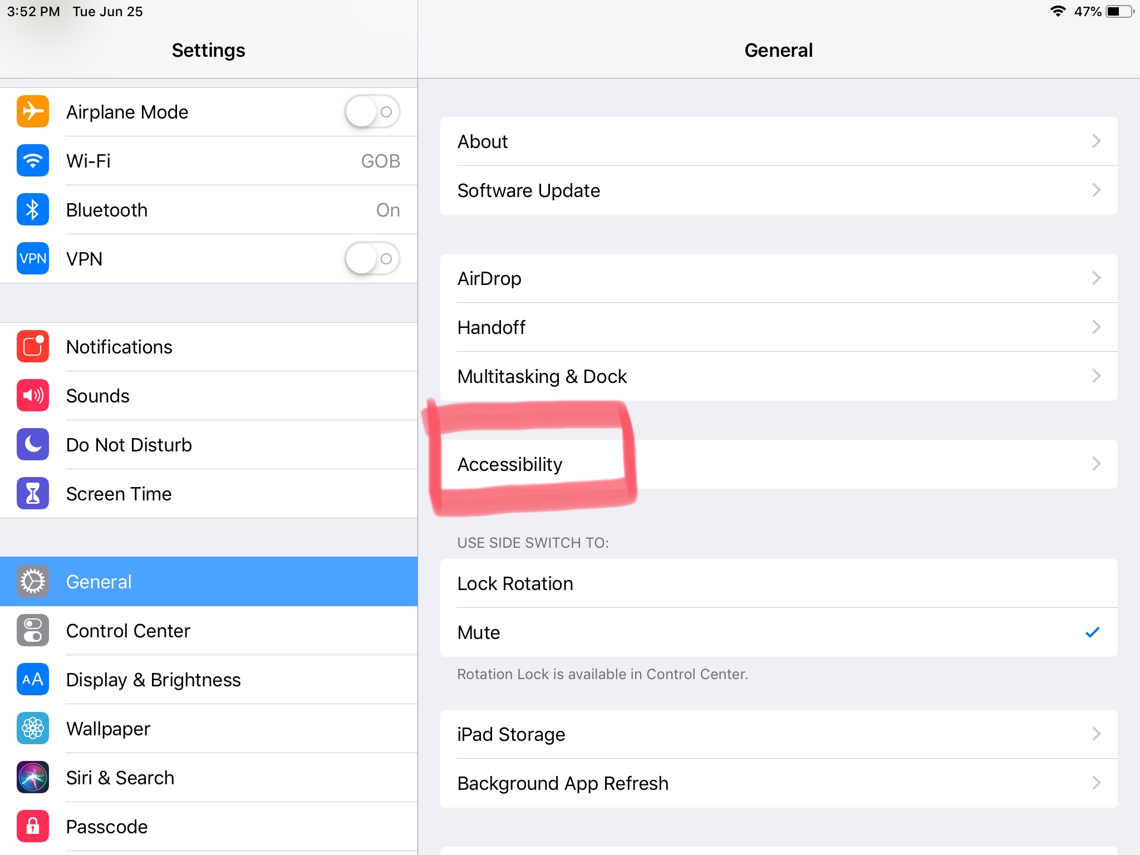Expand Software Update via its chevron
The width and height of the screenshot is (1140, 855).
pos(1095,190)
